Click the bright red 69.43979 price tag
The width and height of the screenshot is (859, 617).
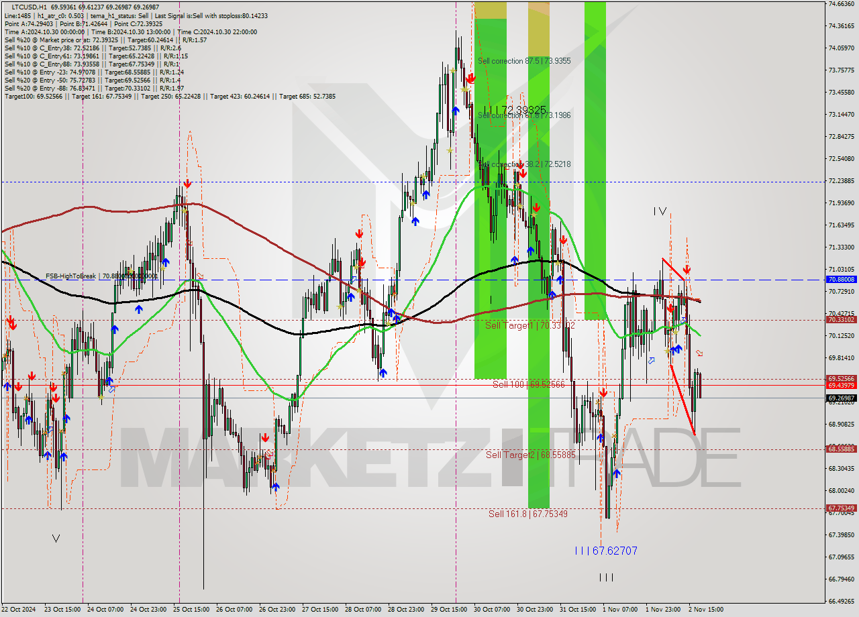click(x=841, y=385)
